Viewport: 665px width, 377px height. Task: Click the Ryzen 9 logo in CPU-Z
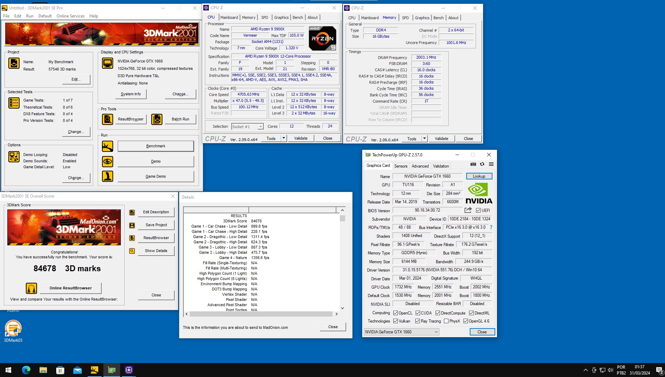coord(322,38)
